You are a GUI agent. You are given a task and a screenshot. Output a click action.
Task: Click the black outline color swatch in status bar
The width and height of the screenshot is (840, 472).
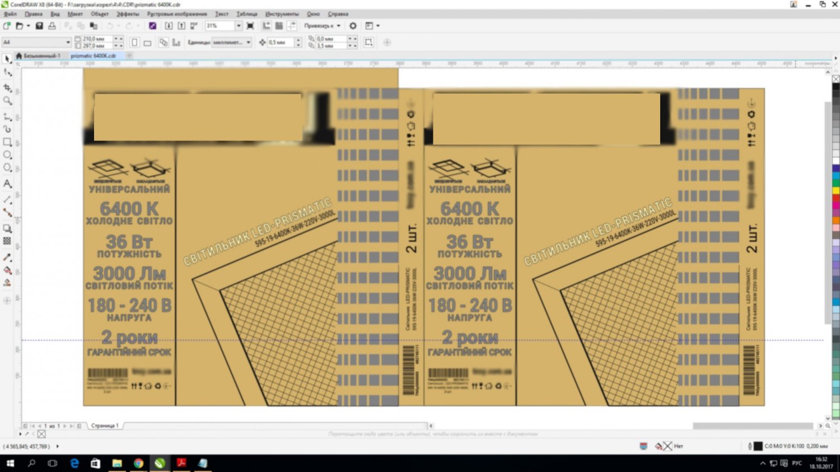(758, 446)
